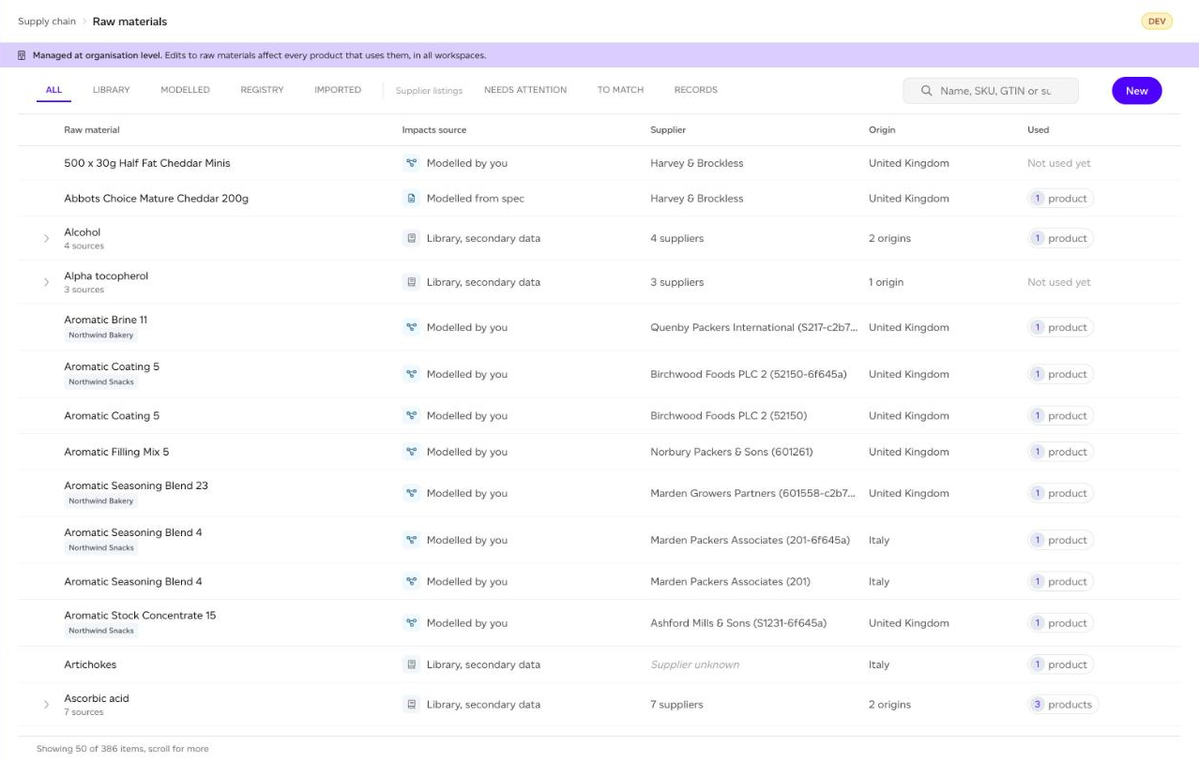Open the LIBRARY tab
This screenshot has height=761, width=1199.
tap(112, 90)
